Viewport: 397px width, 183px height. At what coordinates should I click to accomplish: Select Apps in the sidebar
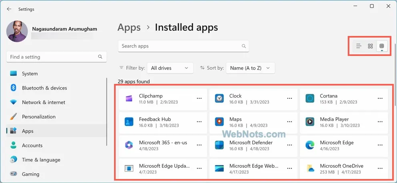[56, 131]
